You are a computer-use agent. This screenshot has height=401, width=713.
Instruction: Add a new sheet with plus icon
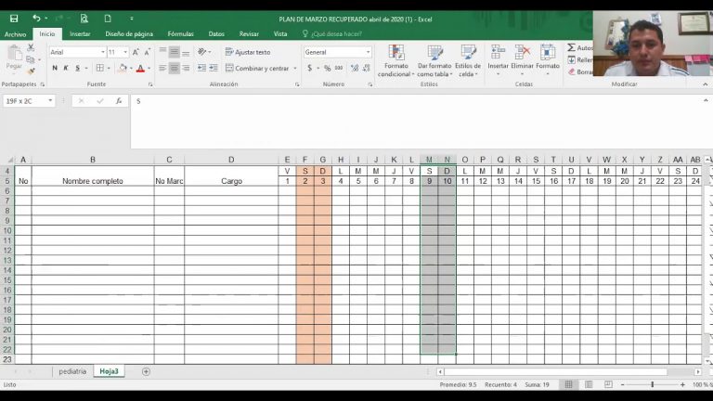pos(146,371)
